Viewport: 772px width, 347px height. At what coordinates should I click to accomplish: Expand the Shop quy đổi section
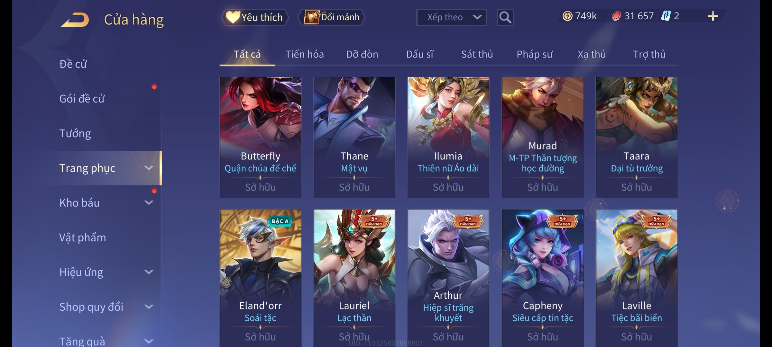149,307
